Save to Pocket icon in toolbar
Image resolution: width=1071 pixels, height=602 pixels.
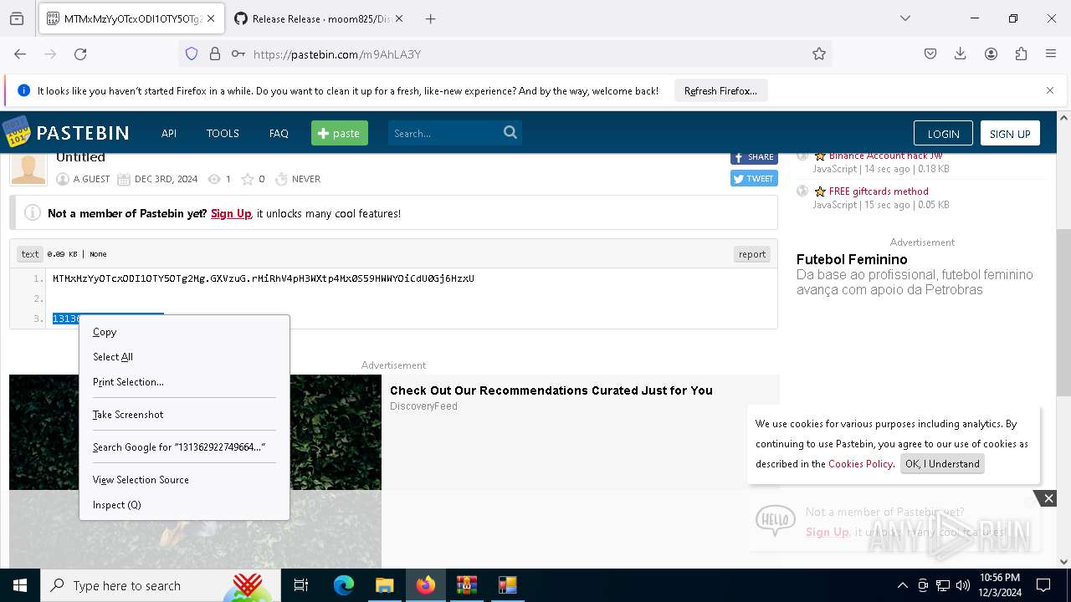930,54
